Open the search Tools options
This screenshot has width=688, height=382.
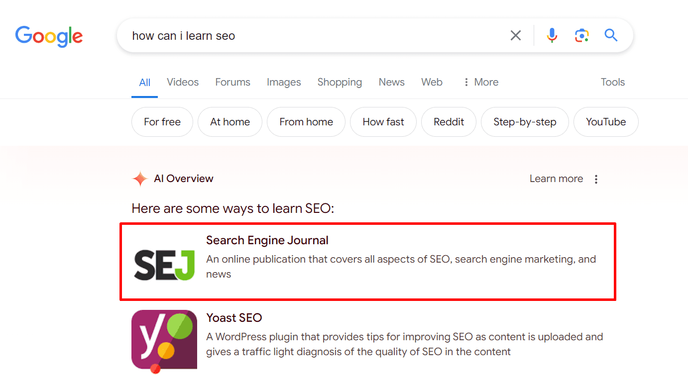point(613,82)
